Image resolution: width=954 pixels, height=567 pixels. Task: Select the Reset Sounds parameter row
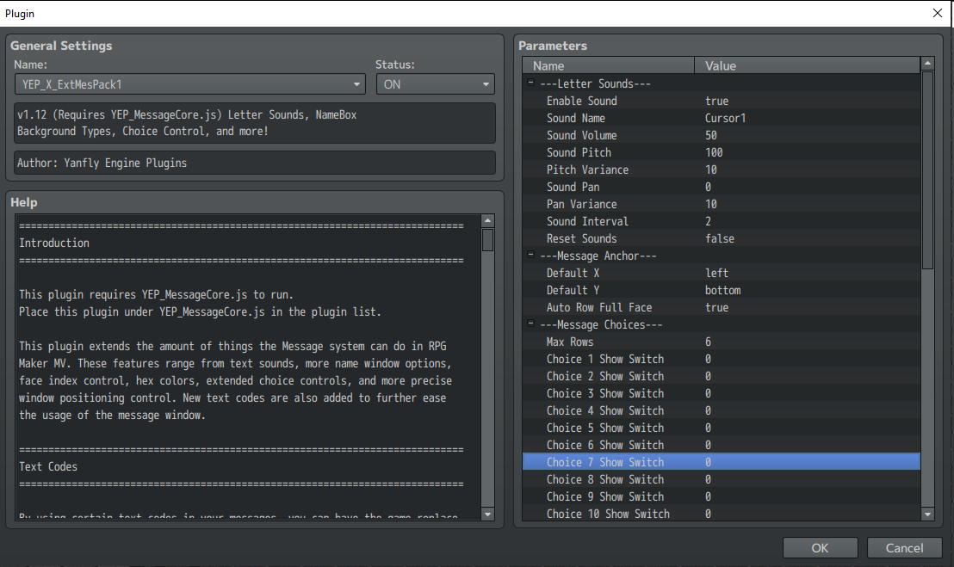point(721,238)
